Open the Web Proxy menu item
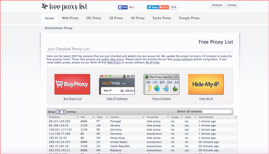 pos(70,18)
